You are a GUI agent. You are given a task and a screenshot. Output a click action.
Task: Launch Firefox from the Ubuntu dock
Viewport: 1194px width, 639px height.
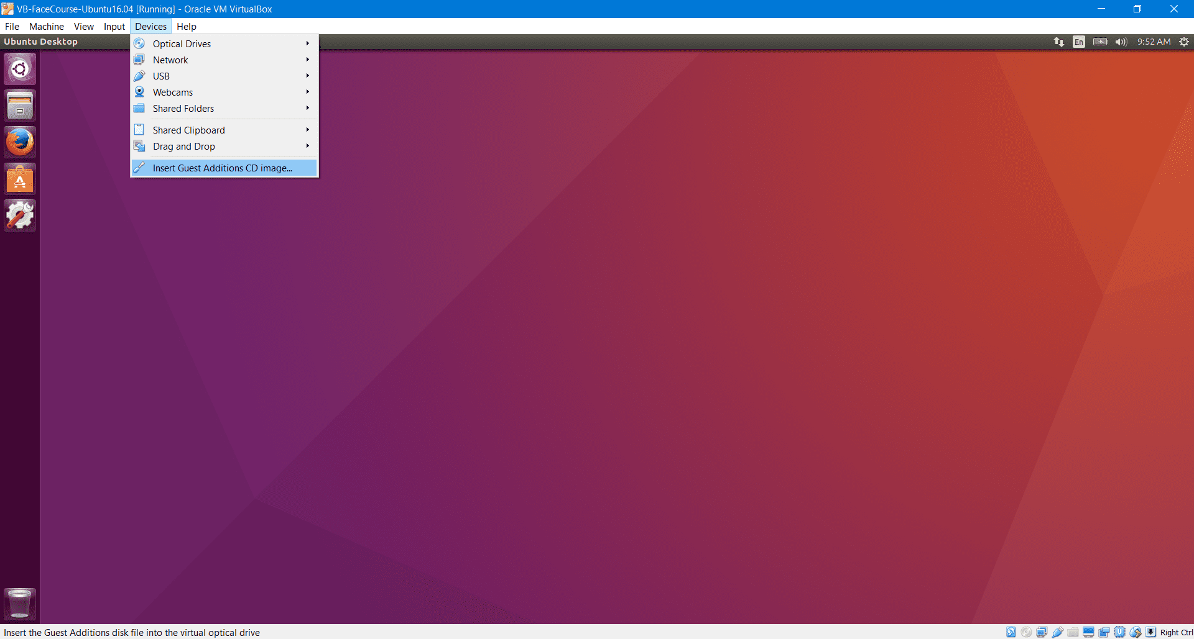[20, 142]
